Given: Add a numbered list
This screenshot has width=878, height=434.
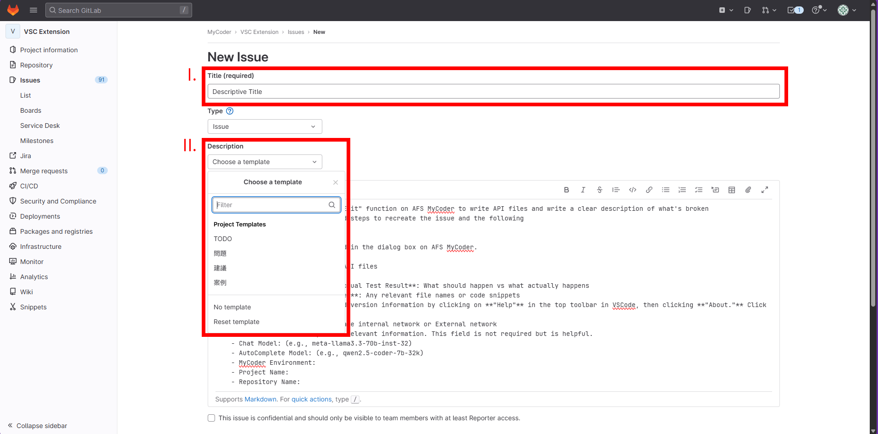Looking at the screenshot, I should tap(682, 190).
